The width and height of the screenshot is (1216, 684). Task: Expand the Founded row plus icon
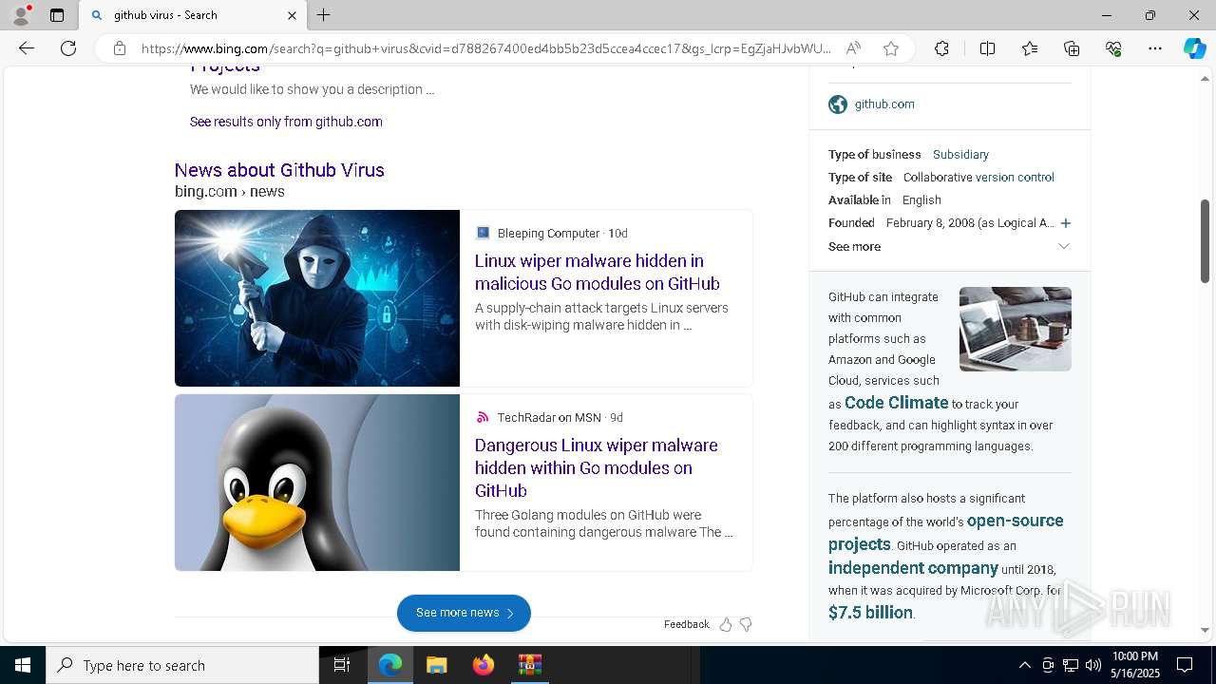[x=1065, y=223]
